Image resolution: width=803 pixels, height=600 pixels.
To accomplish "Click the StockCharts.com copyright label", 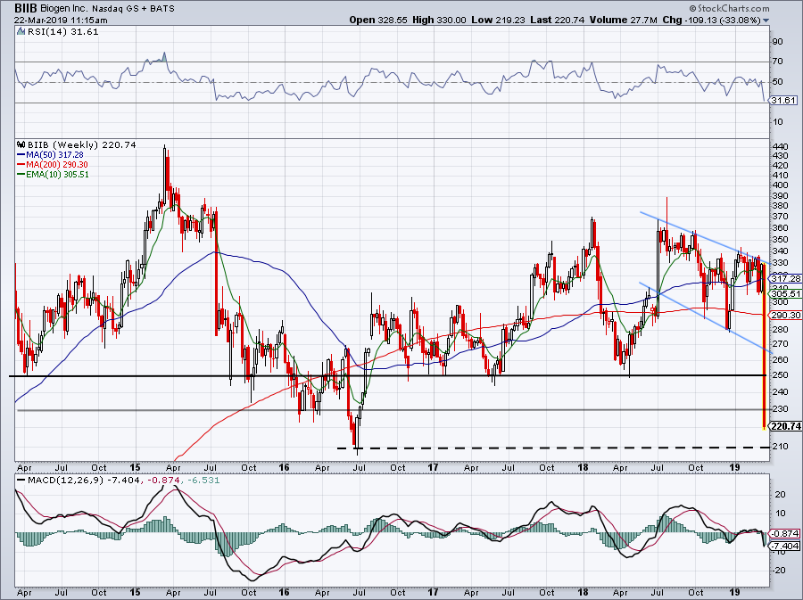I will [x=729, y=8].
